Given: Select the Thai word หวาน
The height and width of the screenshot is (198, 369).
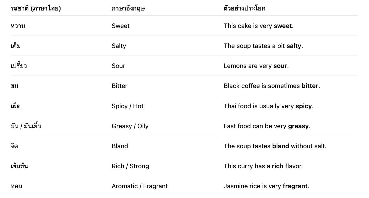Looking at the screenshot, I should click(x=18, y=26).
